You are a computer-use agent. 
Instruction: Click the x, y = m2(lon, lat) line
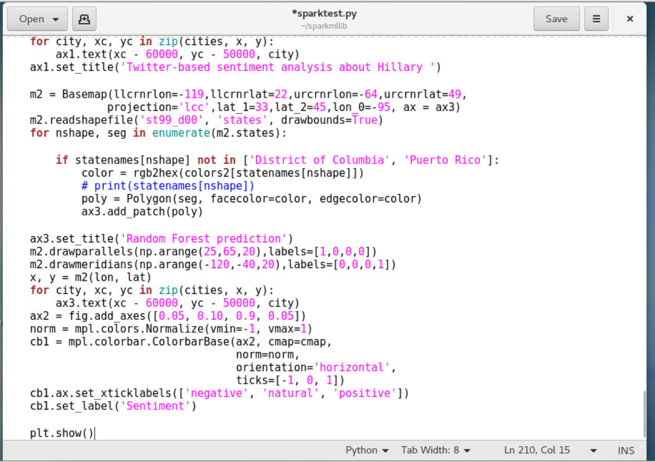[90, 277]
